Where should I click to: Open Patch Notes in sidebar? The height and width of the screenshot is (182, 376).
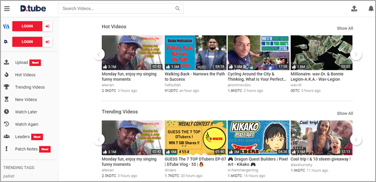click(x=27, y=149)
